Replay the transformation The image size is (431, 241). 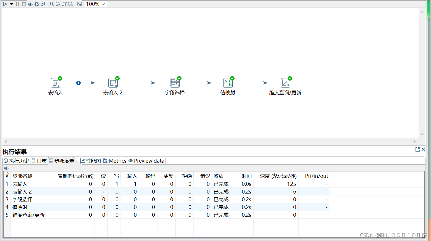click(43, 4)
